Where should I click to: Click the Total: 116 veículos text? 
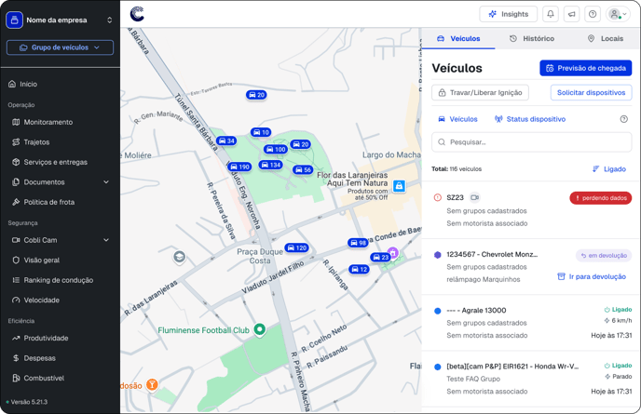pyautogui.click(x=457, y=169)
